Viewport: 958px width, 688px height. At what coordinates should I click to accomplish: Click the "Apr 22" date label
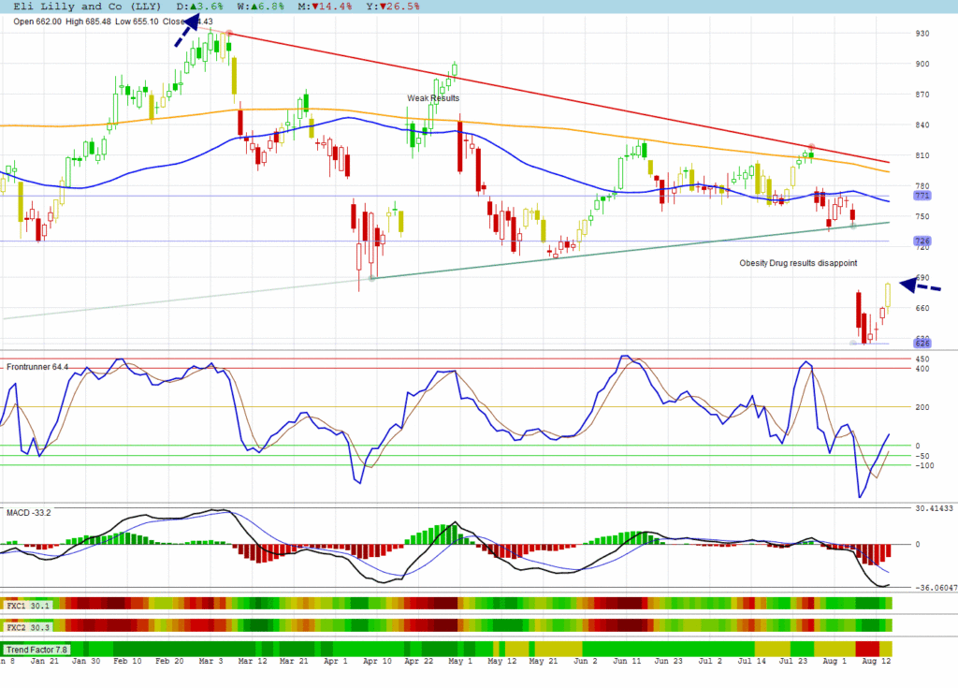point(418,661)
